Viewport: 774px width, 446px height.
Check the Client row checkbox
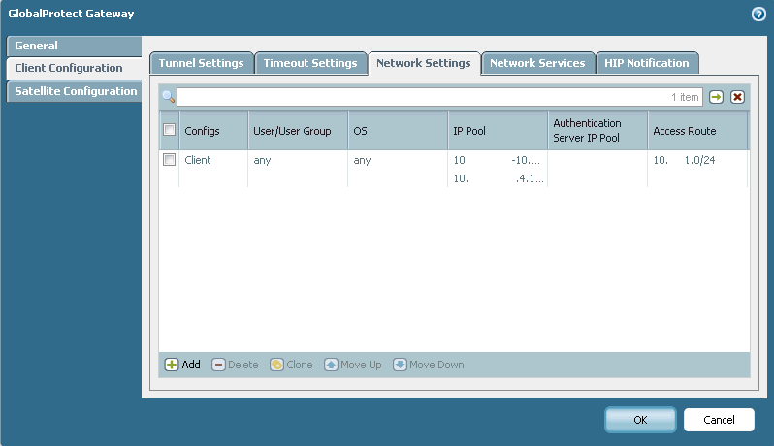click(x=169, y=160)
